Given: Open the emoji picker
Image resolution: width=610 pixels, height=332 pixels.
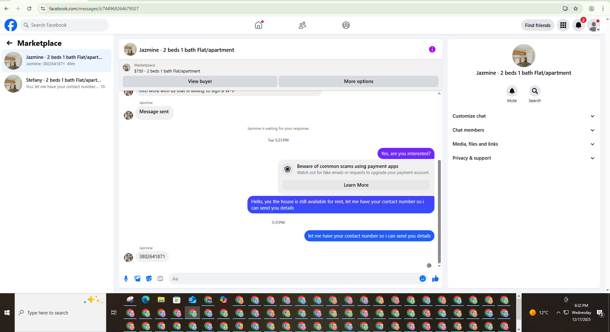Looking at the screenshot, I should pyautogui.click(x=422, y=279).
